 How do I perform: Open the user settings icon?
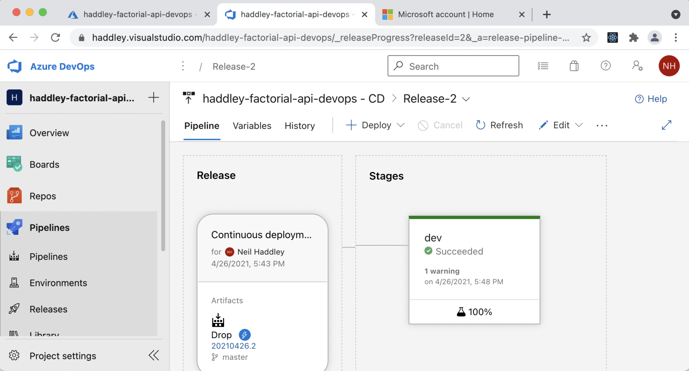(x=637, y=66)
